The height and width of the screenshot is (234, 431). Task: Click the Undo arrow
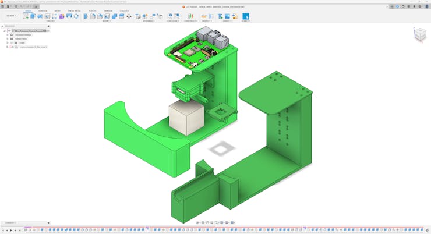22,6
